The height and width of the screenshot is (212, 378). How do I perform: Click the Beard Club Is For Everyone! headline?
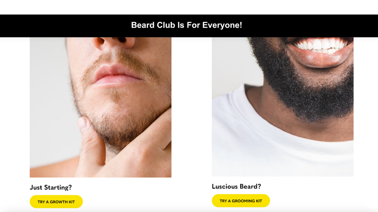[186, 25]
